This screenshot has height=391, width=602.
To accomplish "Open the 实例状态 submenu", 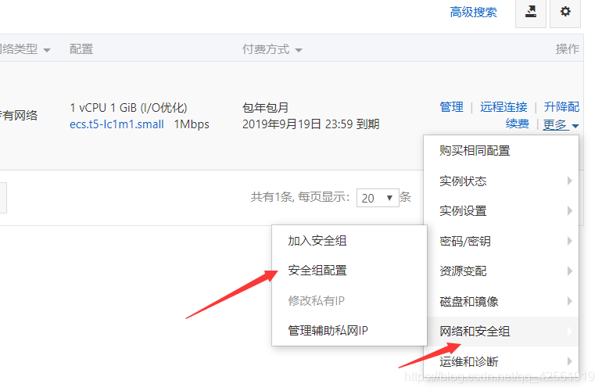I will [x=501, y=181].
